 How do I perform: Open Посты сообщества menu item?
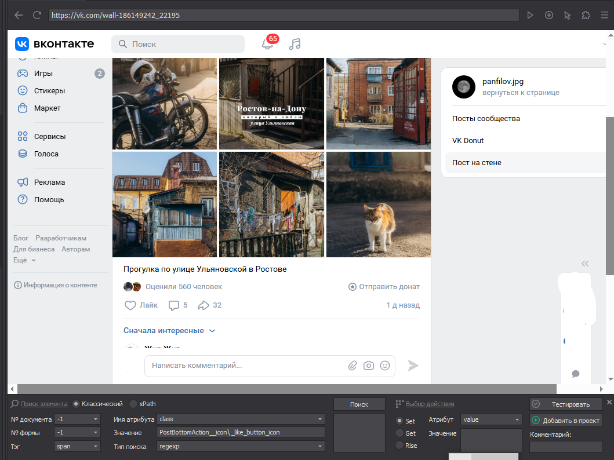[x=486, y=119]
